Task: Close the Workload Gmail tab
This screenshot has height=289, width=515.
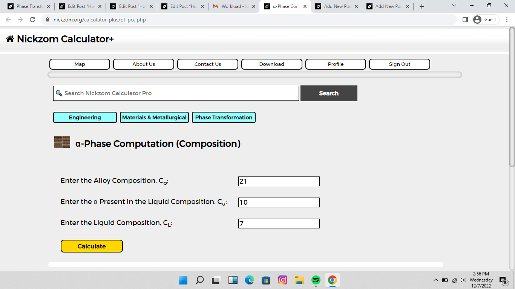Action: point(253,6)
